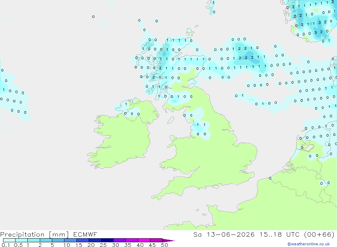Click the '[mm]' unit label
337x247 pixels.
[x=59, y=234]
